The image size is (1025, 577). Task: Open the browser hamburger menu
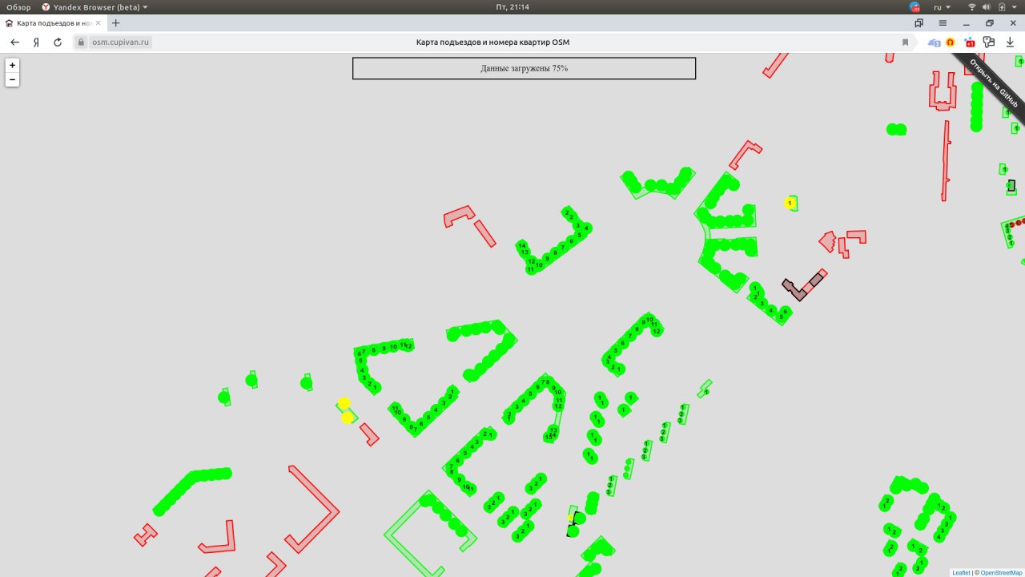(x=943, y=23)
